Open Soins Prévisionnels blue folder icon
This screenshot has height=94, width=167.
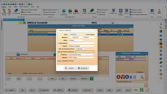pos(64,12)
